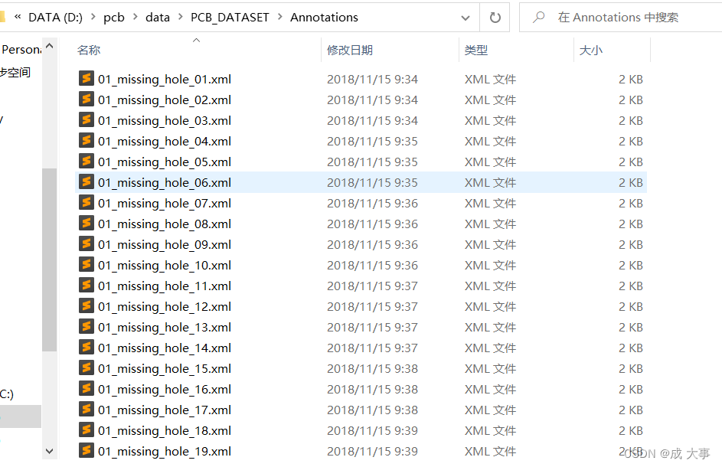
Task: Select the file 01_missing_hole_06.xml
Action: pos(164,182)
